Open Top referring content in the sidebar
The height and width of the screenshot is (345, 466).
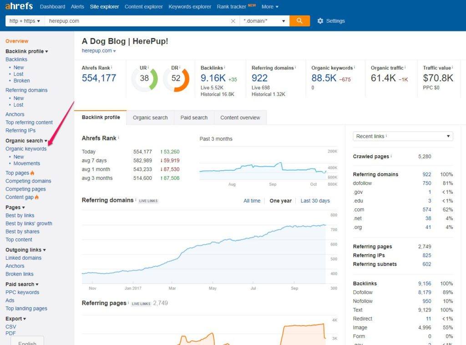(29, 123)
